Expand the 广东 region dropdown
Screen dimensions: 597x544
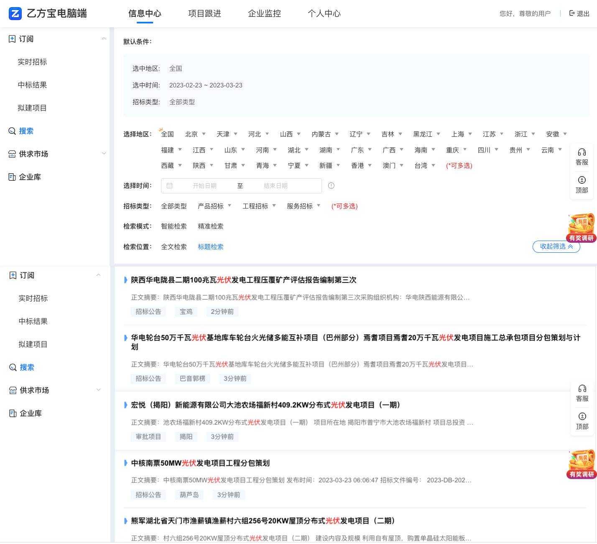[361, 150]
